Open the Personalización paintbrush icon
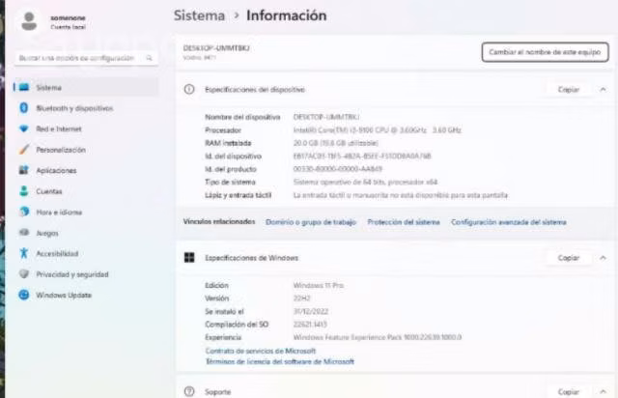This screenshot has width=618, height=398. [23, 150]
